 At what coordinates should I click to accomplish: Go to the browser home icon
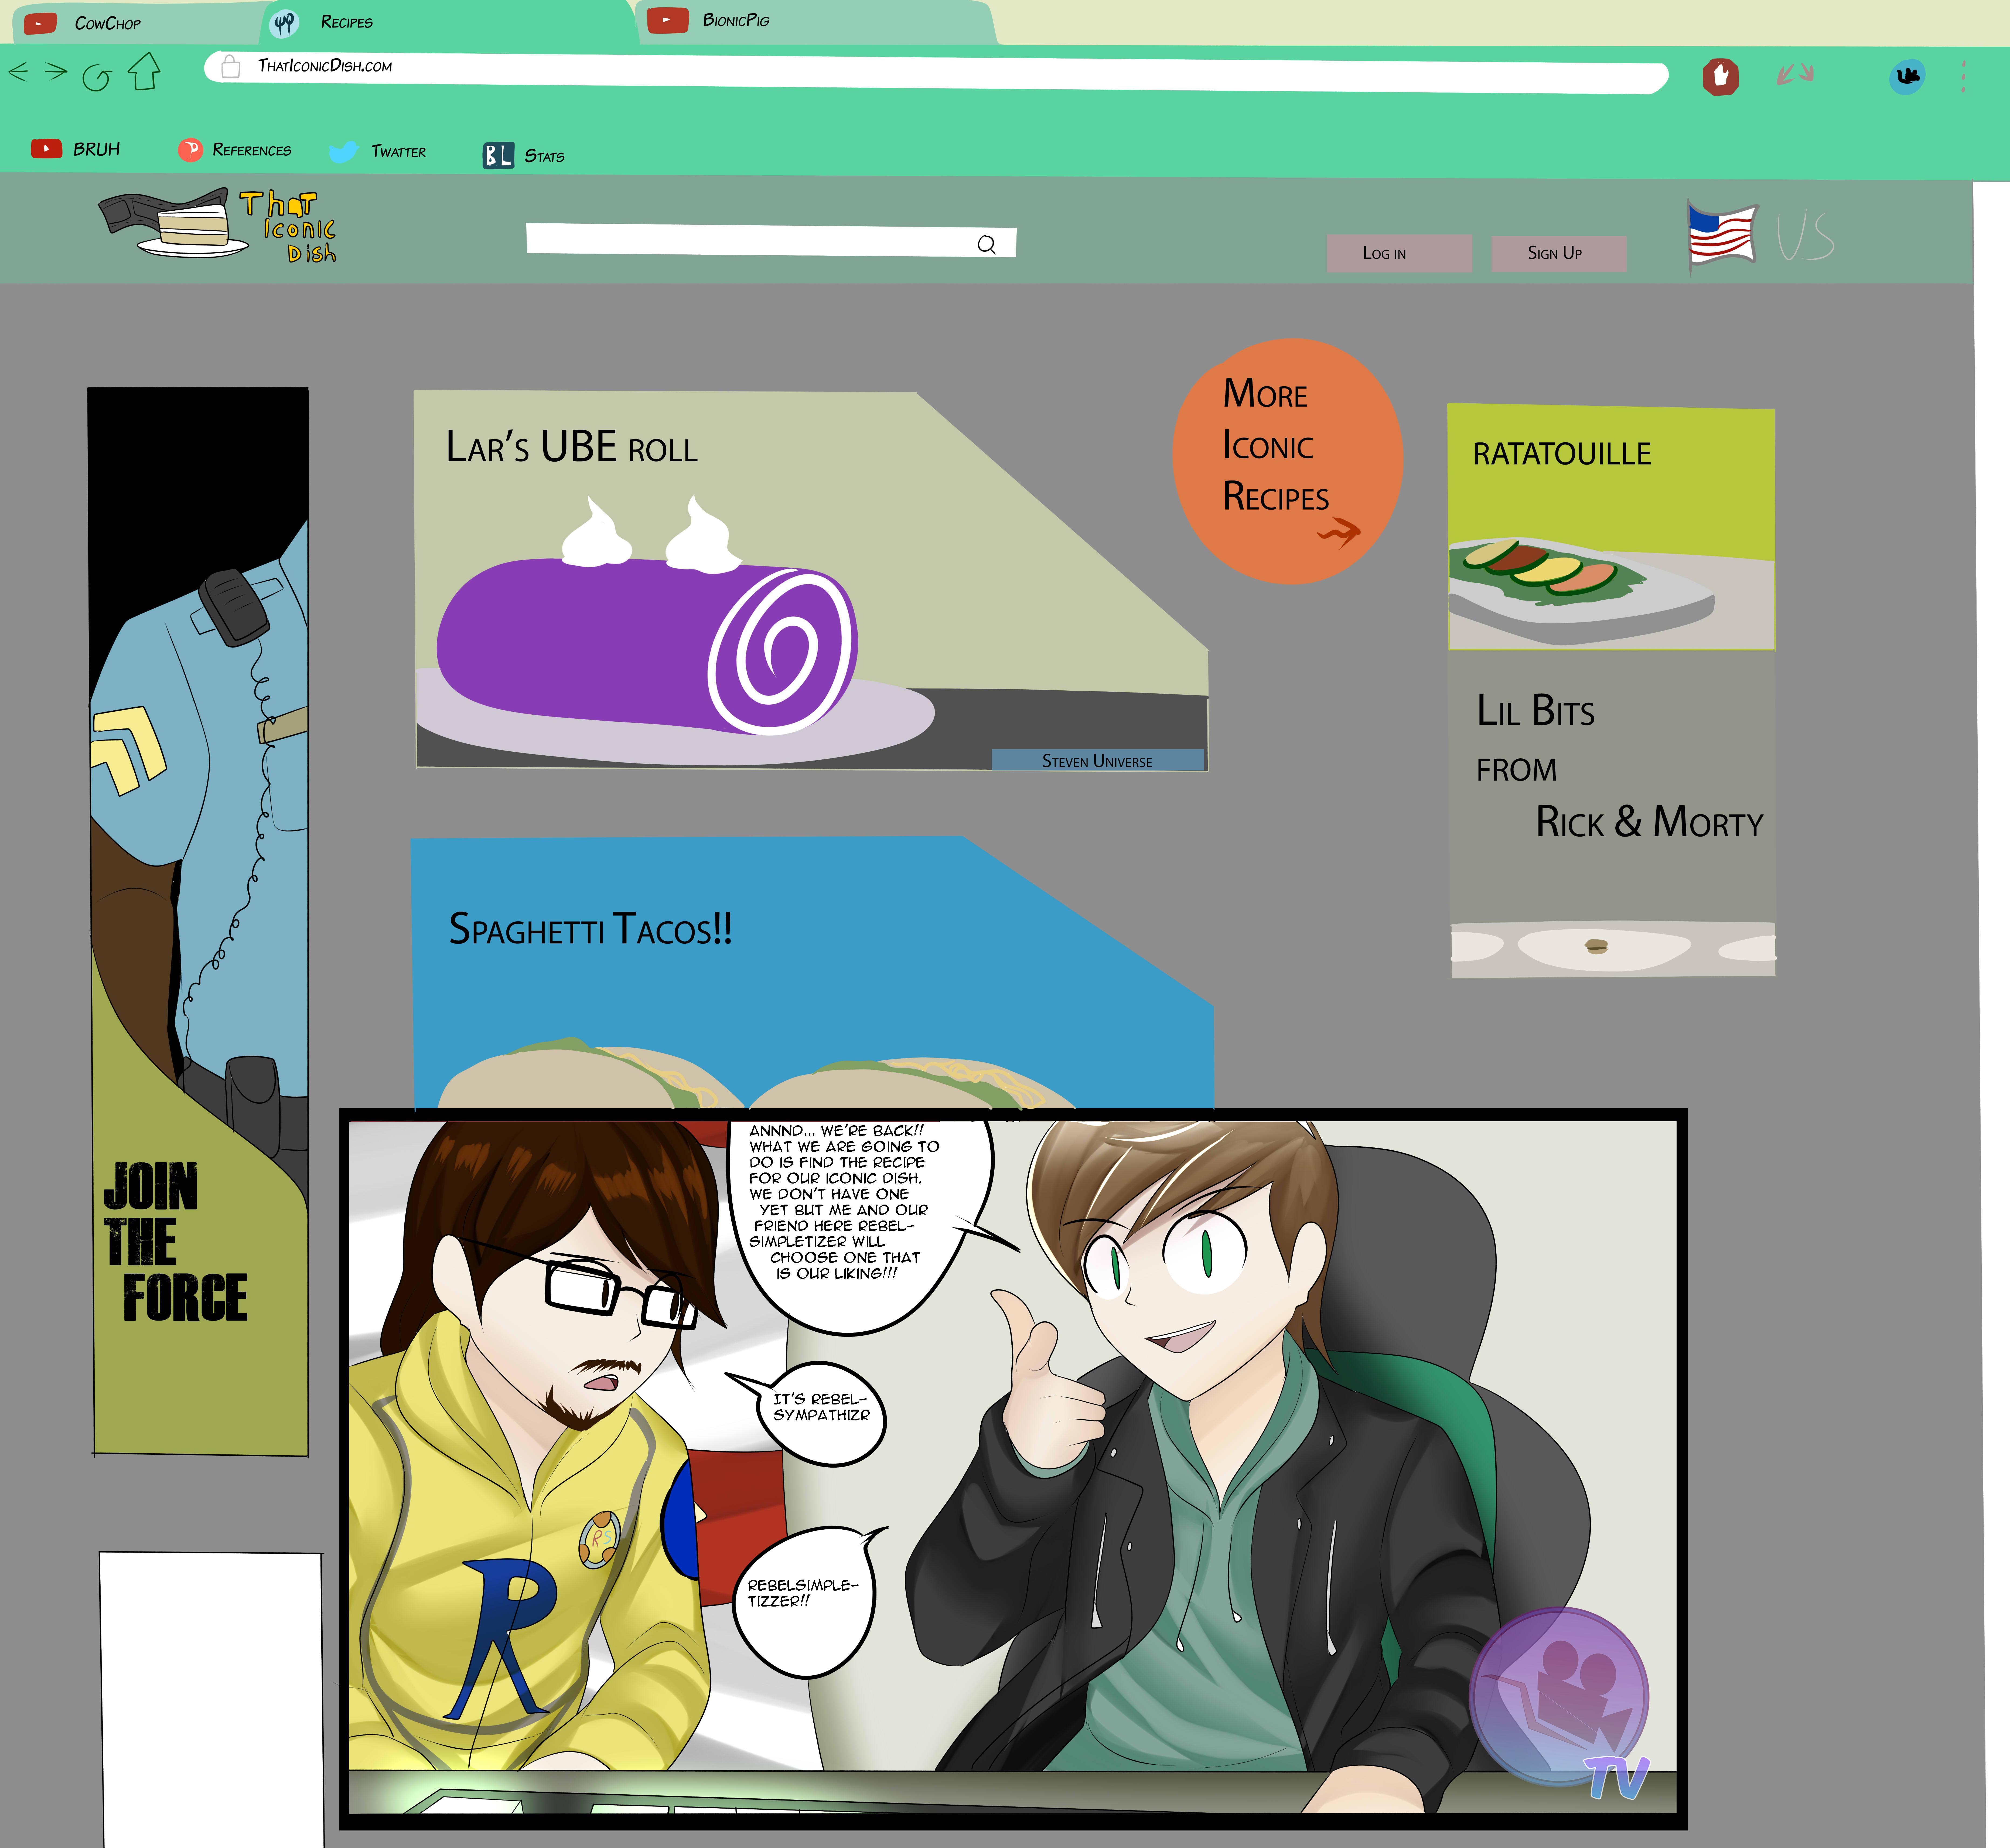pos(144,71)
